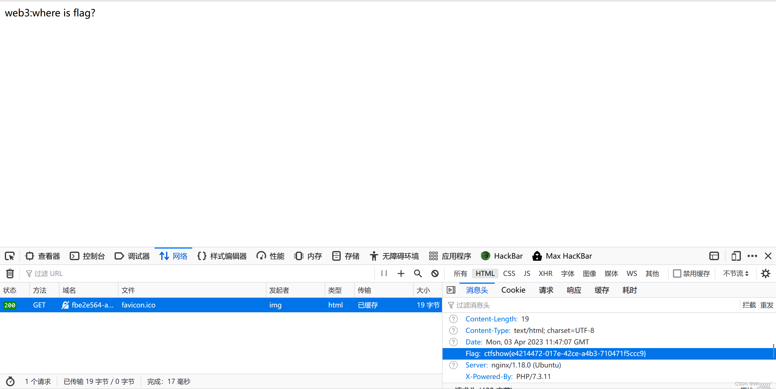This screenshot has height=389, width=776.
Task: Switch to the Cookie tab
Action: (513, 290)
